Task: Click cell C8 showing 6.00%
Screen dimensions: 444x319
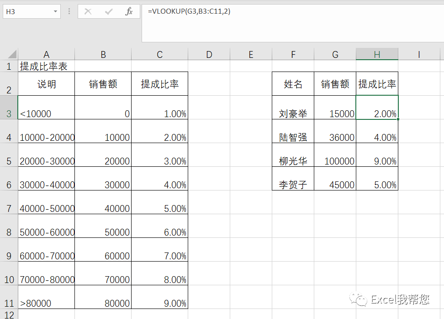Action: coord(160,226)
